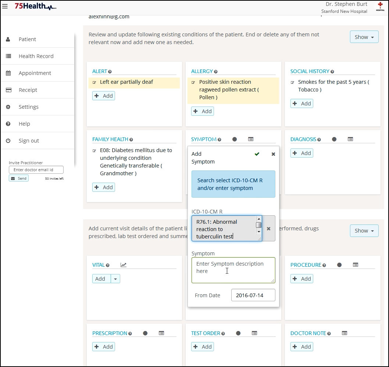
Task: Go to Health Record in sidebar
Action: coord(36,56)
